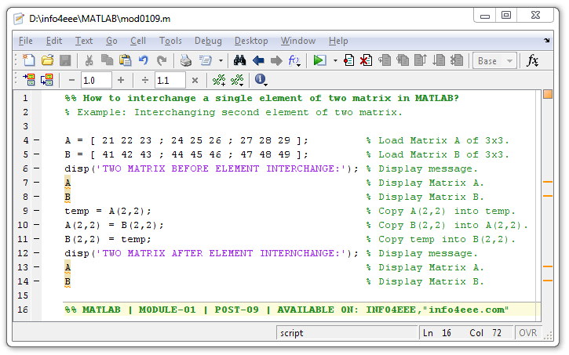Viewport: 569px width, 355px height.
Task: Click the debug Step In icon
Action: tap(403, 60)
